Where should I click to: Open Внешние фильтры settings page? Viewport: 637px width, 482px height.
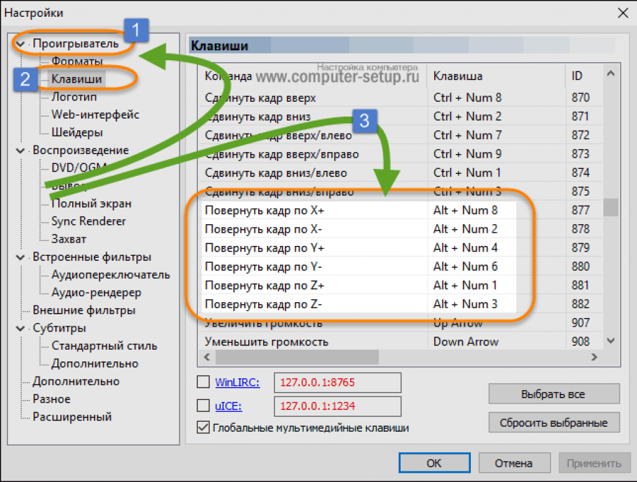tap(84, 311)
